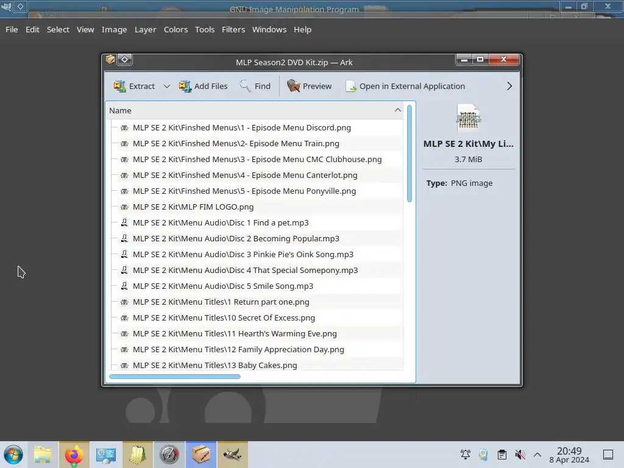This screenshot has width=624, height=468.
Task: Click Open in External Application
Action: point(405,86)
